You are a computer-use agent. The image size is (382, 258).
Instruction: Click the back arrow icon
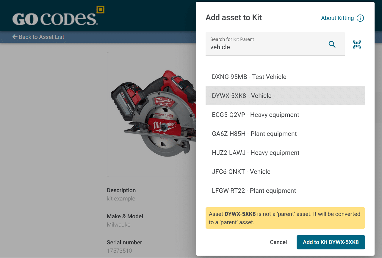click(x=15, y=37)
